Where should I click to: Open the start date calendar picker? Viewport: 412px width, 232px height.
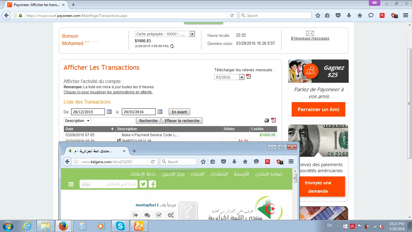(109, 112)
